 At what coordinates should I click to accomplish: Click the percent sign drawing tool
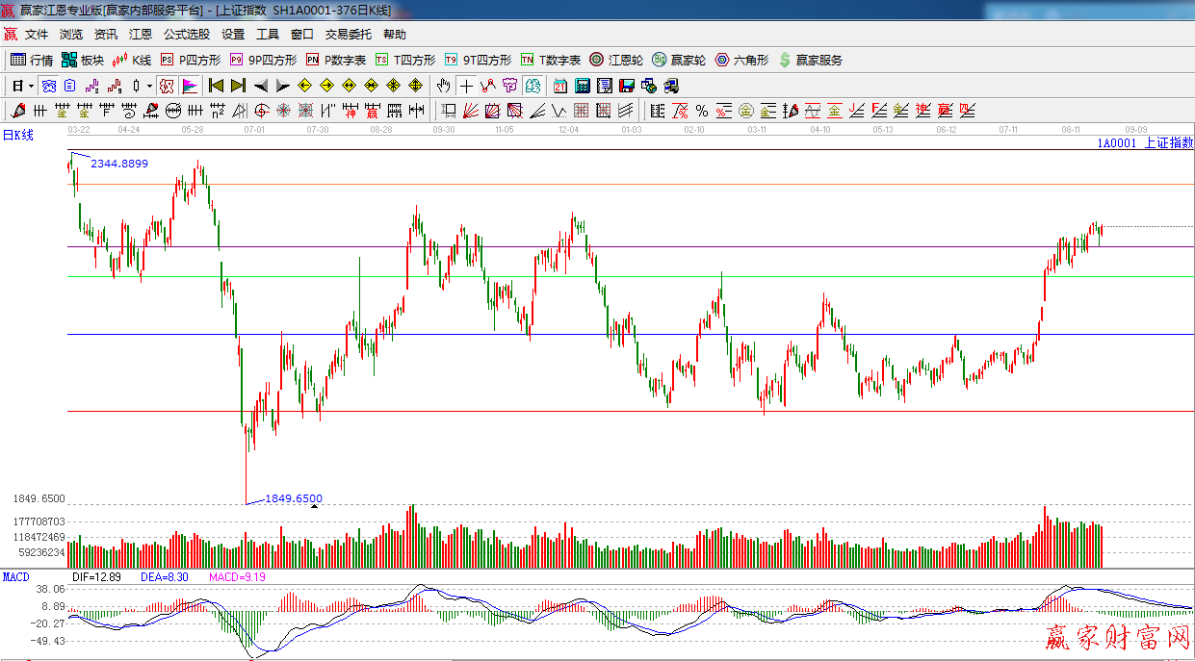702,111
